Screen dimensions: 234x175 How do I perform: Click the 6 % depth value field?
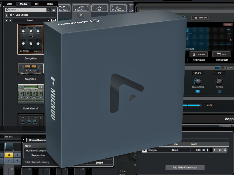click(219, 73)
